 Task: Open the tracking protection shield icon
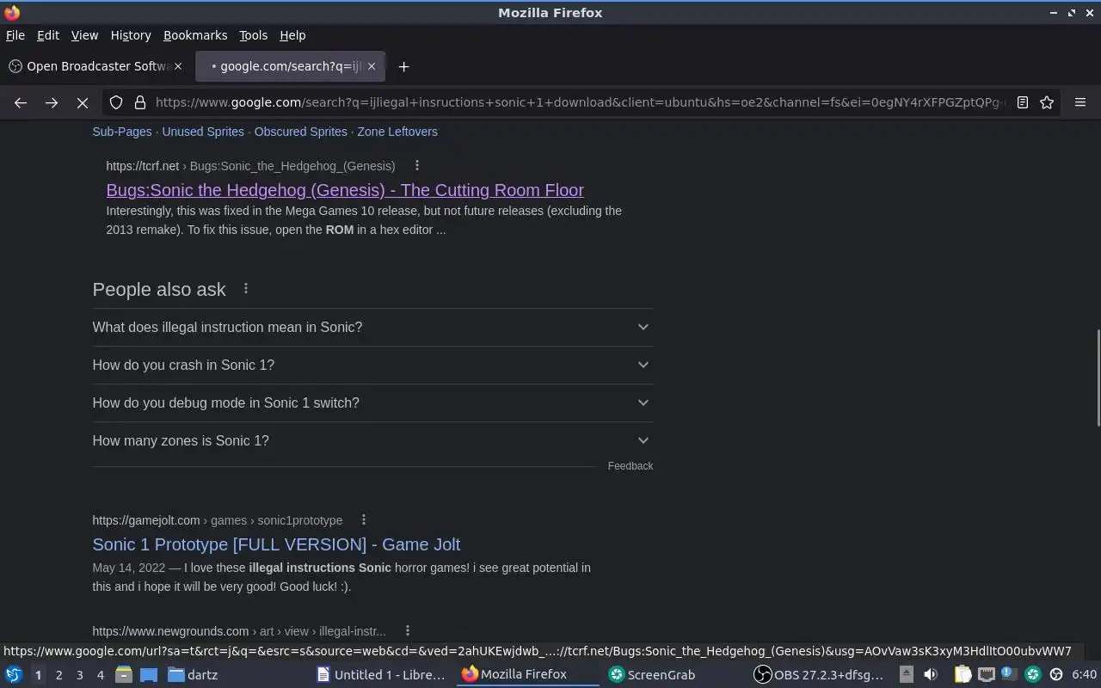click(116, 102)
